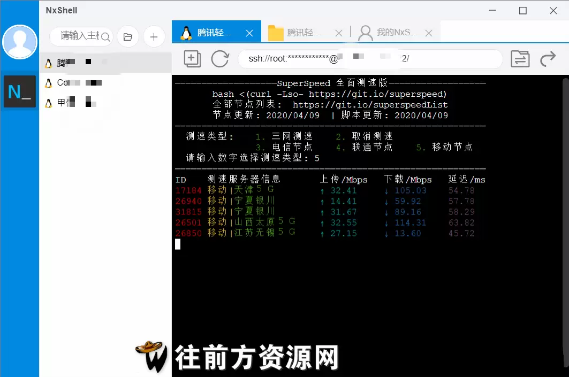The width and height of the screenshot is (569, 377).
Task: Maximize the NxShell window
Action: [522, 11]
